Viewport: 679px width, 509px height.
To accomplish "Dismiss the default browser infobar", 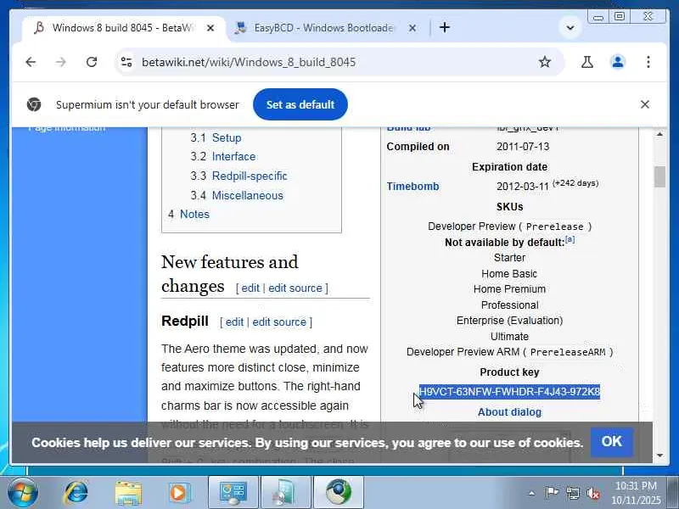I will tap(645, 104).
